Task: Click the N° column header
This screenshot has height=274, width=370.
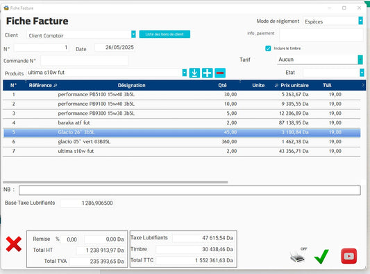Action: (13, 85)
